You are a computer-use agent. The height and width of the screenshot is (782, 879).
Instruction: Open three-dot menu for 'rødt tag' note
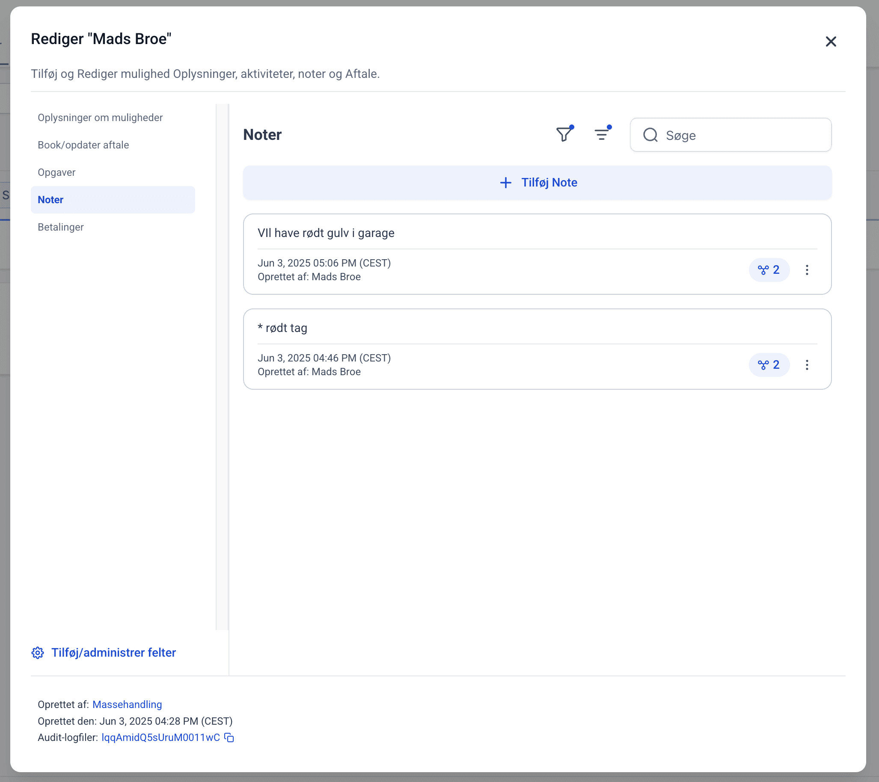[807, 365]
